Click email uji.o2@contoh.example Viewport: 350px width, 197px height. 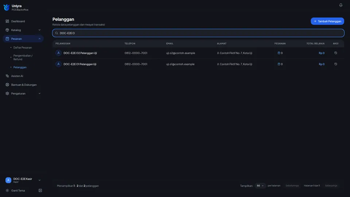tap(180, 53)
